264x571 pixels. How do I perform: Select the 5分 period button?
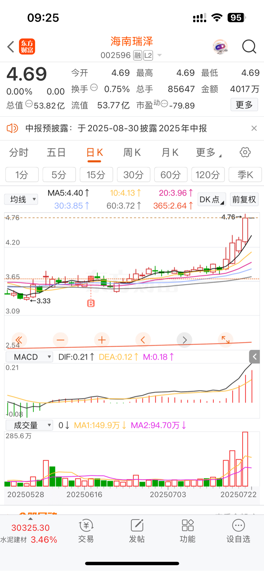[x=59, y=175]
